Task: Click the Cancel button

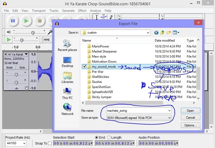Action: pyautogui.click(x=190, y=118)
